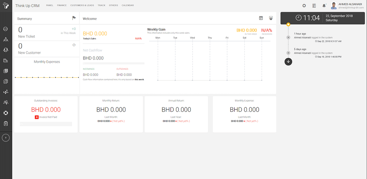Show notifications via the bell icon
367x179 pixels.
324,6
